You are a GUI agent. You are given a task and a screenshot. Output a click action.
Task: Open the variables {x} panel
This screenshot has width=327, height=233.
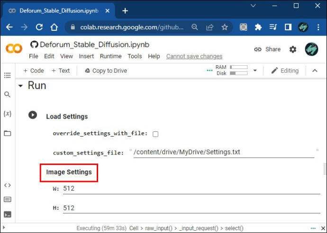pyautogui.click(x=8, y=113)
